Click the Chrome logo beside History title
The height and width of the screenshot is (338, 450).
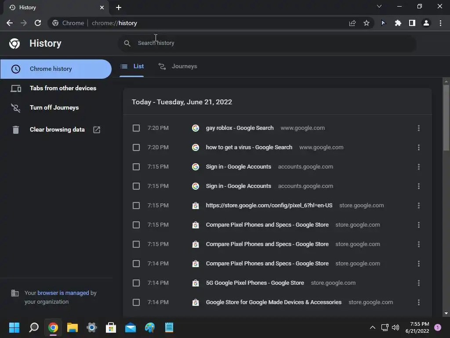click(15, 44)
